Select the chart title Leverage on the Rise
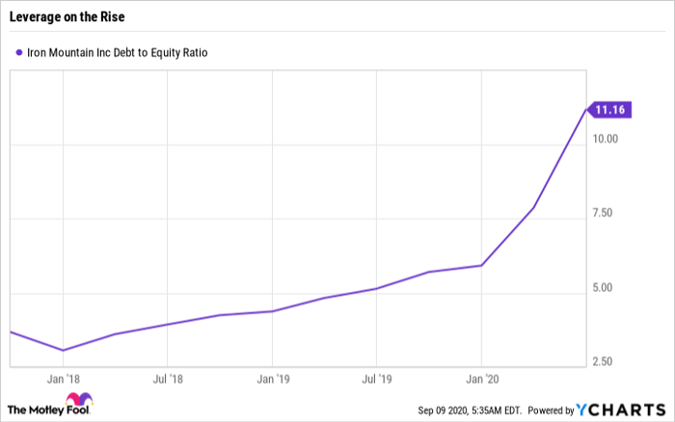Viewport: 675px width, 422px height. tap(71, 16)
